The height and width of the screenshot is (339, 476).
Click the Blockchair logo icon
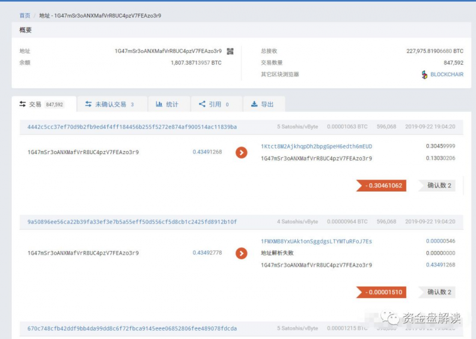pos(424,74)
